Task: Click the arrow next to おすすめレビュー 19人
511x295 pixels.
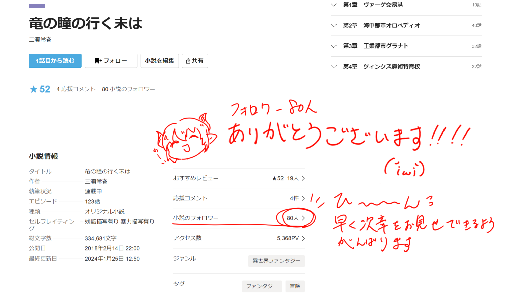Action: (303, 178)
